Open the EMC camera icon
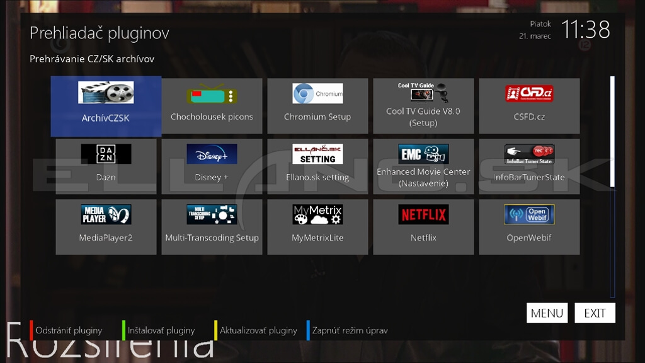Viewport: 645px width, 363px height. [423, 154]
